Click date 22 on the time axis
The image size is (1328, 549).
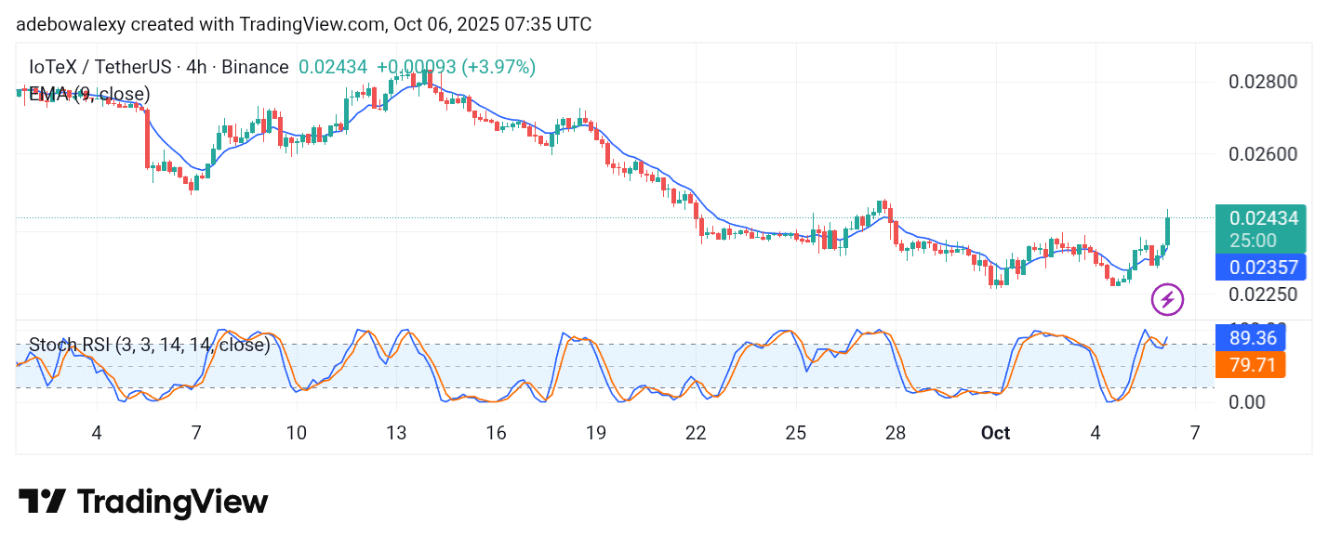696,433
